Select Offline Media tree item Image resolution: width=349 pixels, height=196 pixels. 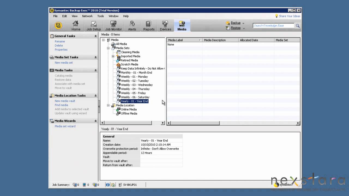tap(129, 114)
